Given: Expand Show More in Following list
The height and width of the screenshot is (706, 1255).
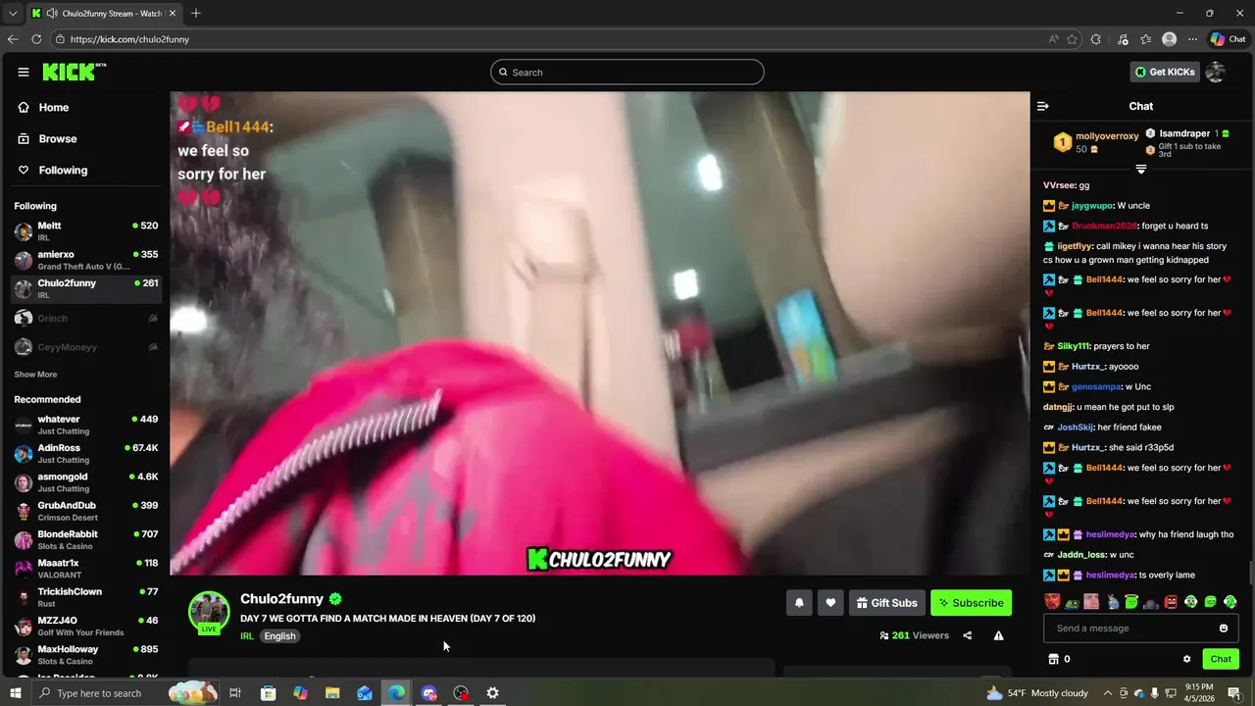Looking at the screenshot, I should click(35, 375).
